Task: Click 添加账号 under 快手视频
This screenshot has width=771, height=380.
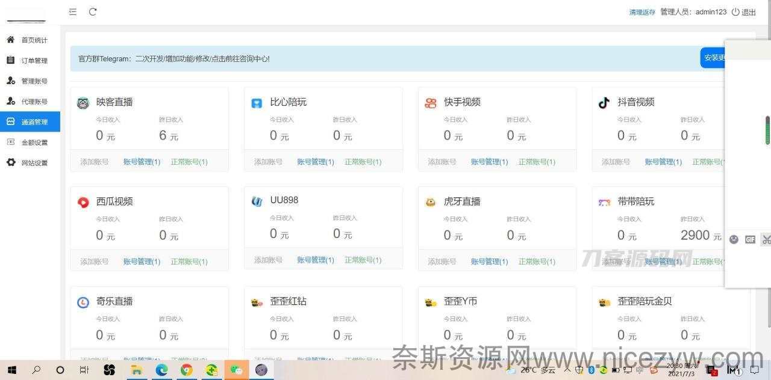Action: 442,162
